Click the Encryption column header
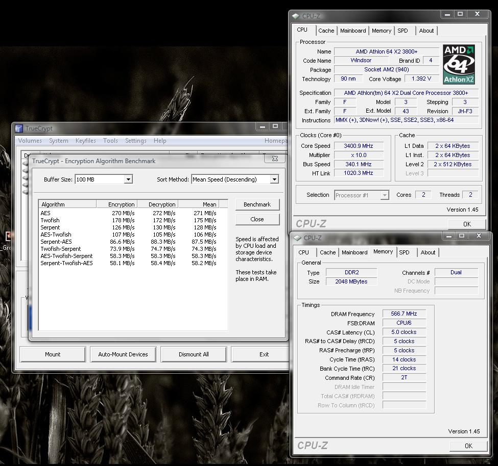Viewport: 498px width, 466px height. pyautogui.click(x=117, y=204)
